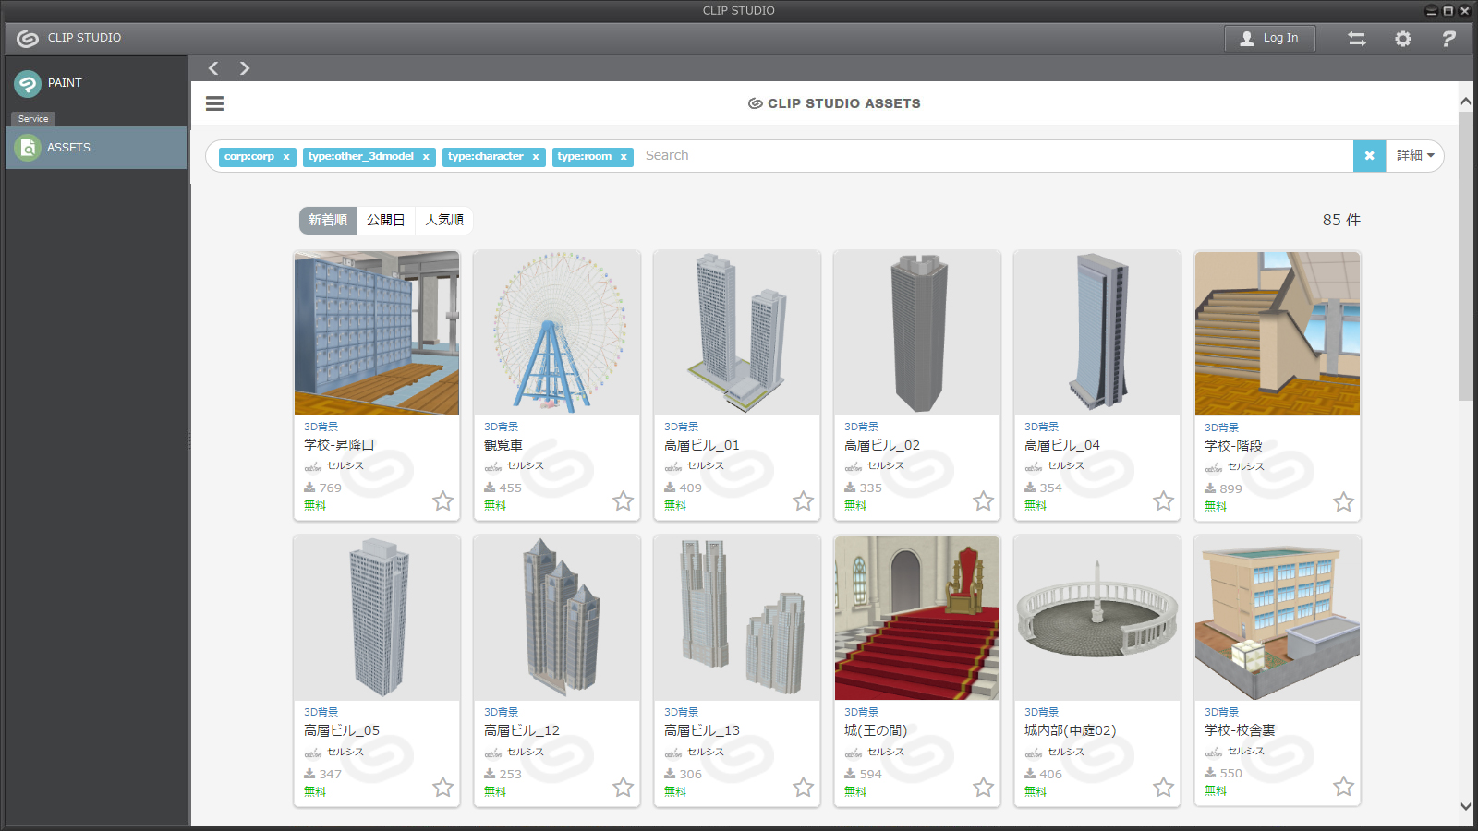Clear search with the blue X button

pos(1369,156)
